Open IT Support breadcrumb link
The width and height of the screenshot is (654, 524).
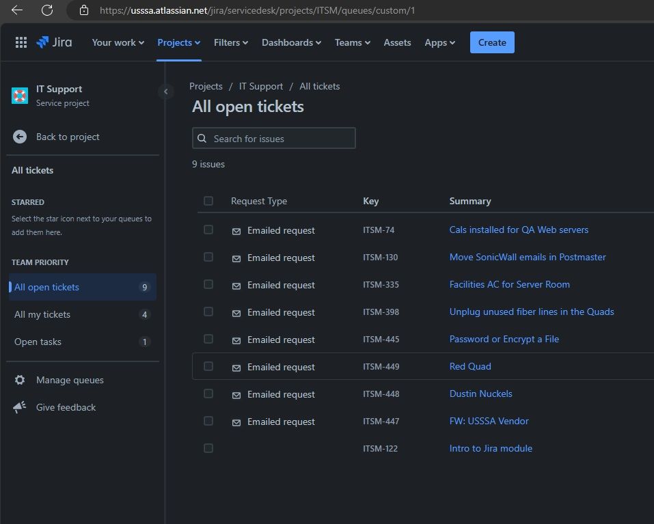(x=260, y=86)
